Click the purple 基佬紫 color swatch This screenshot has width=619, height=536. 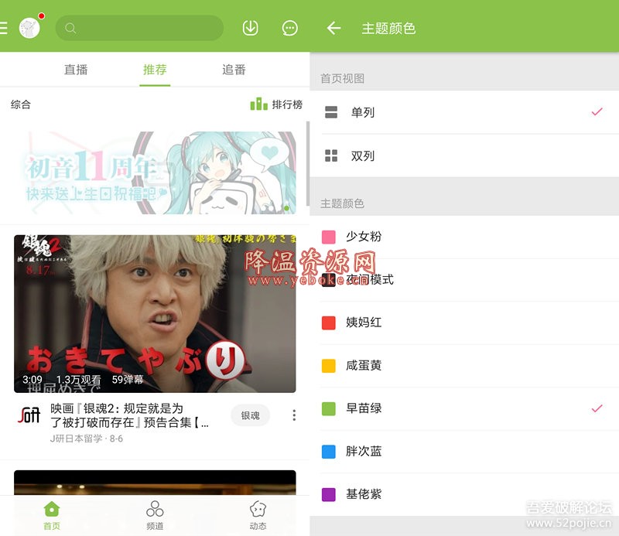328,494
